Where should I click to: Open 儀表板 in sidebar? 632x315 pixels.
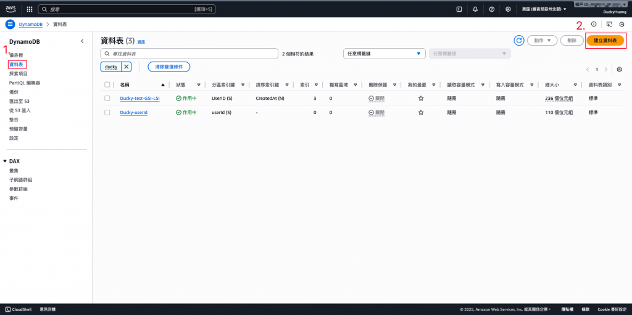tap(17, 55)
